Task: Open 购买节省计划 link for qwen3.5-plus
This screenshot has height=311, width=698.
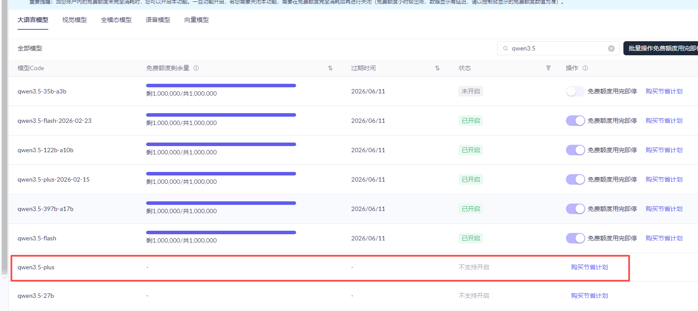Action: (590, 267)
